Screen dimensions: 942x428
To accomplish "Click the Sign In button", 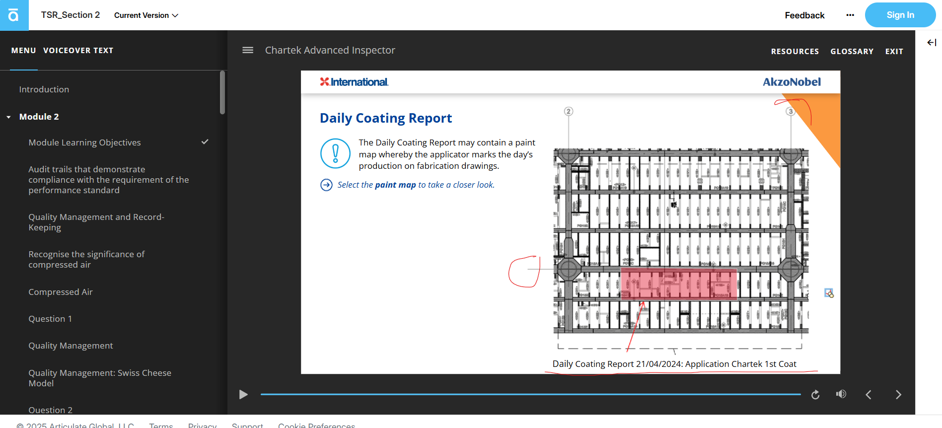I will tap(900, 15).
